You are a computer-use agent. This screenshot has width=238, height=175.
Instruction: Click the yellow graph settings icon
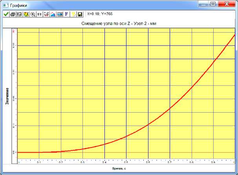[26, 14]
